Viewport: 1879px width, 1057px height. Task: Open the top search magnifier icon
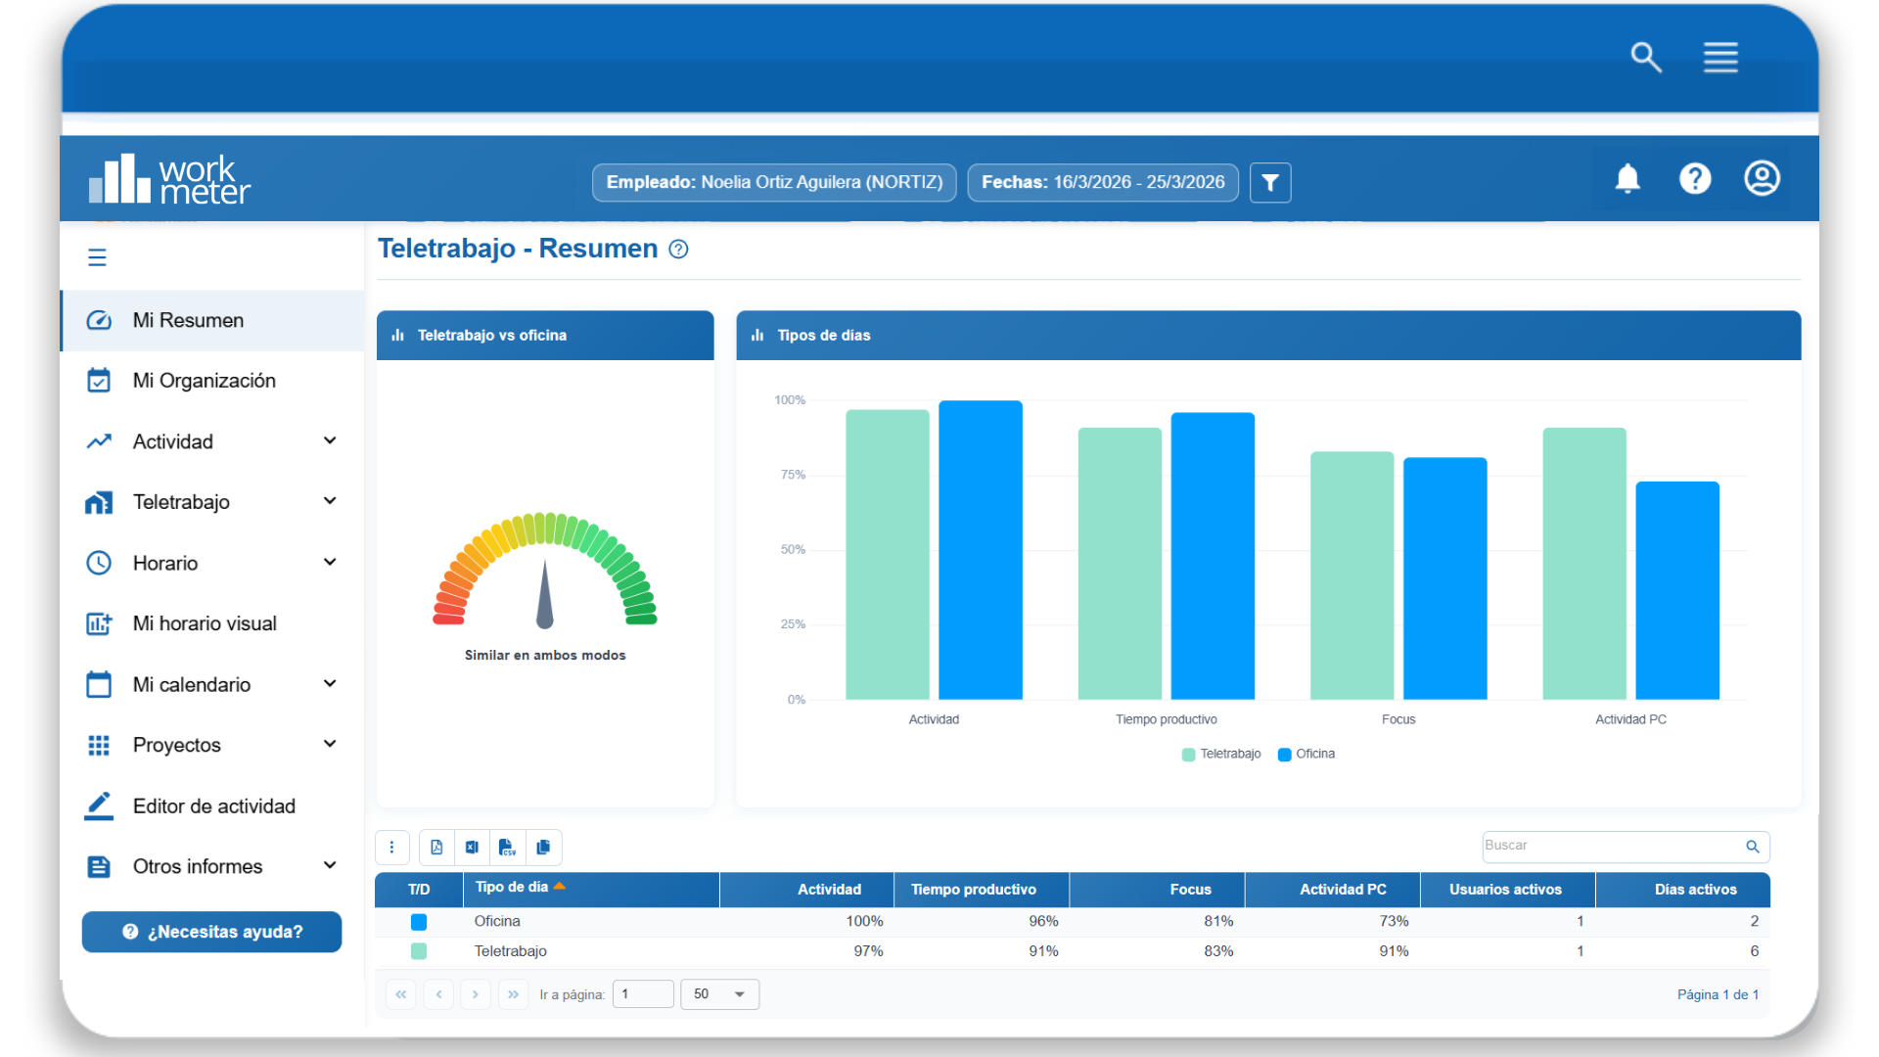[1646, 58]
